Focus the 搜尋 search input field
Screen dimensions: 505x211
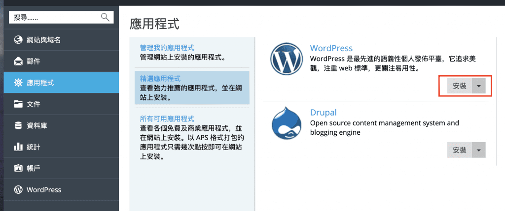[61, 17]
